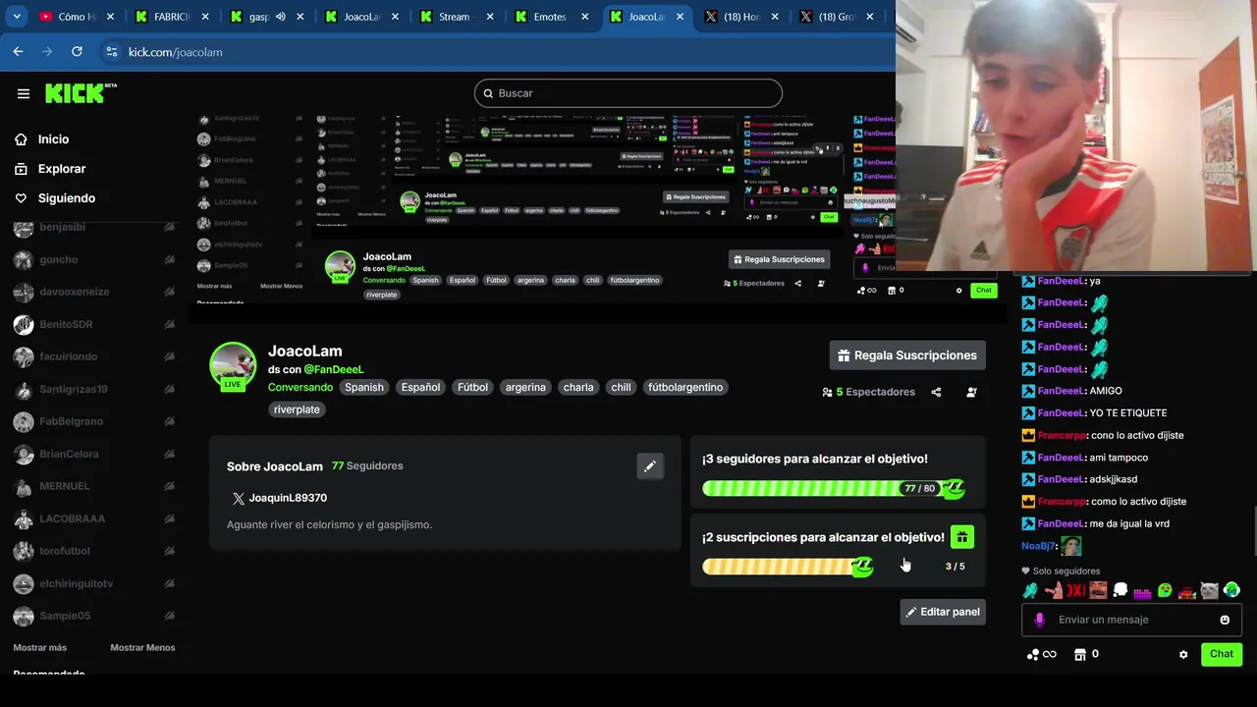Switch to Emotes browser tab

pos(551,17)
